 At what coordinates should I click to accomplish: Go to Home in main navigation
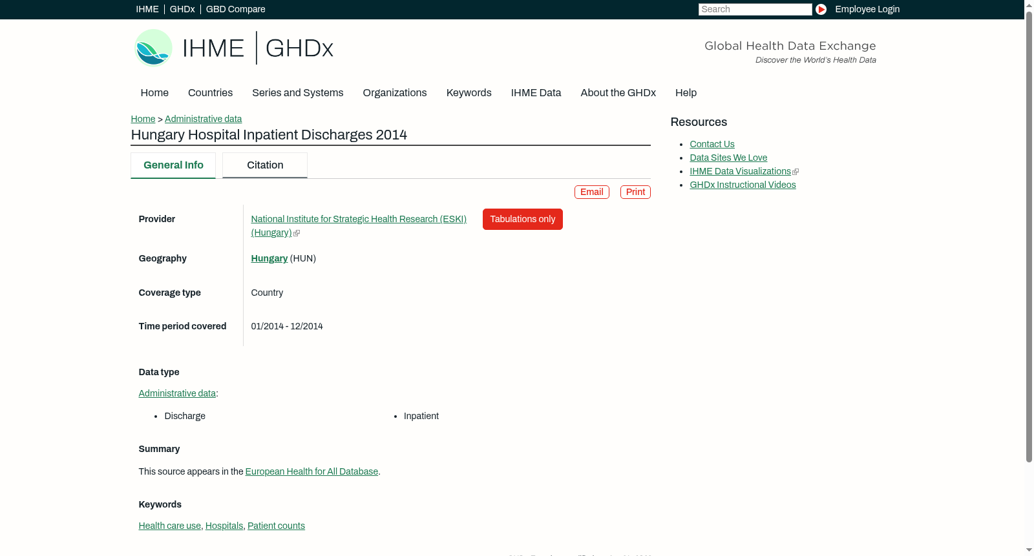click(x=154, y=93)
